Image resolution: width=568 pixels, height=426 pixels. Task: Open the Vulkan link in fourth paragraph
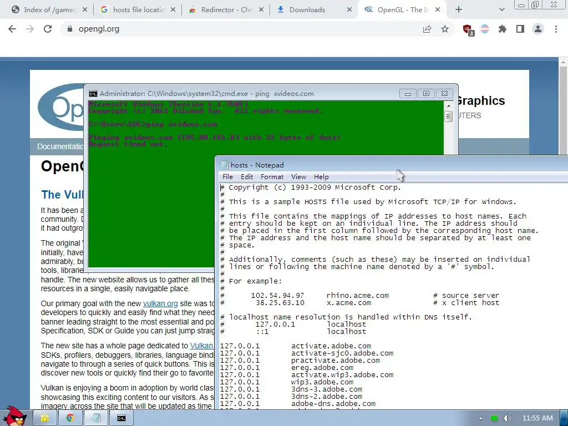click(201, 346)
